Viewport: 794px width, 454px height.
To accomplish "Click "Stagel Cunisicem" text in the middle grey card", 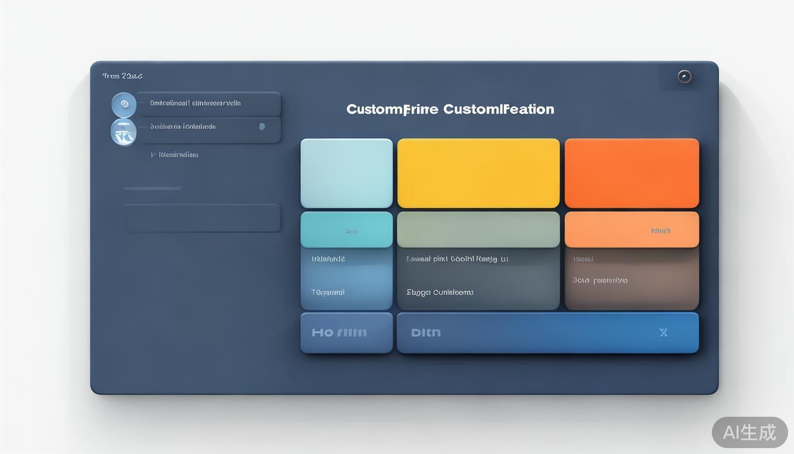I will pyautogui.click(x=440, y=292).
